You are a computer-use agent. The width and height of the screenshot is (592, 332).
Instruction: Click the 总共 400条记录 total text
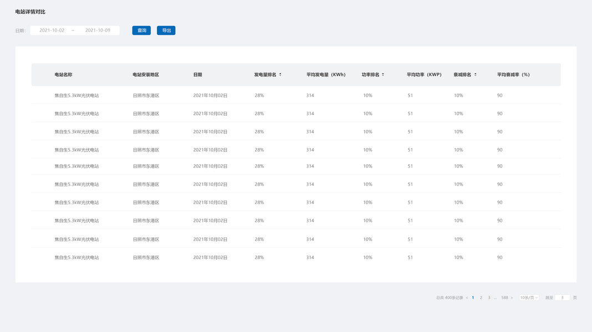449,298
